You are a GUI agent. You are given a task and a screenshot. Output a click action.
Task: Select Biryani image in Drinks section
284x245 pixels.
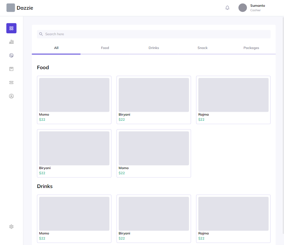(154, 214)
